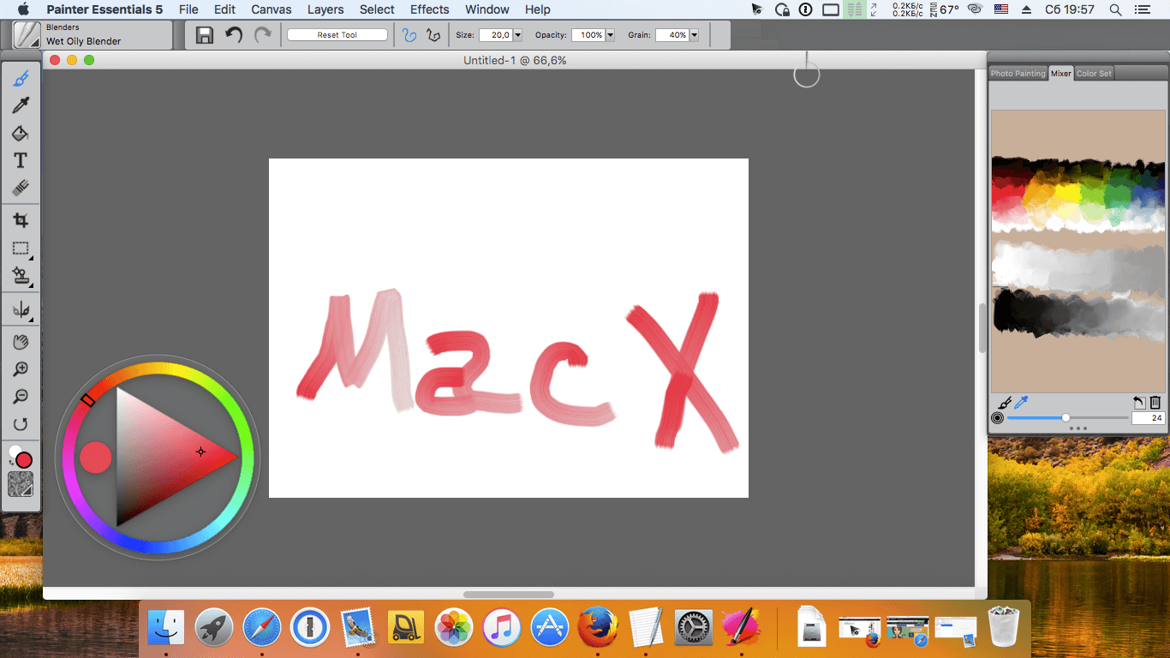Click the Redo arrow in property bar
Image resolution: width=1170 pixels, height=658 pixels.
(x=262, y=35)
